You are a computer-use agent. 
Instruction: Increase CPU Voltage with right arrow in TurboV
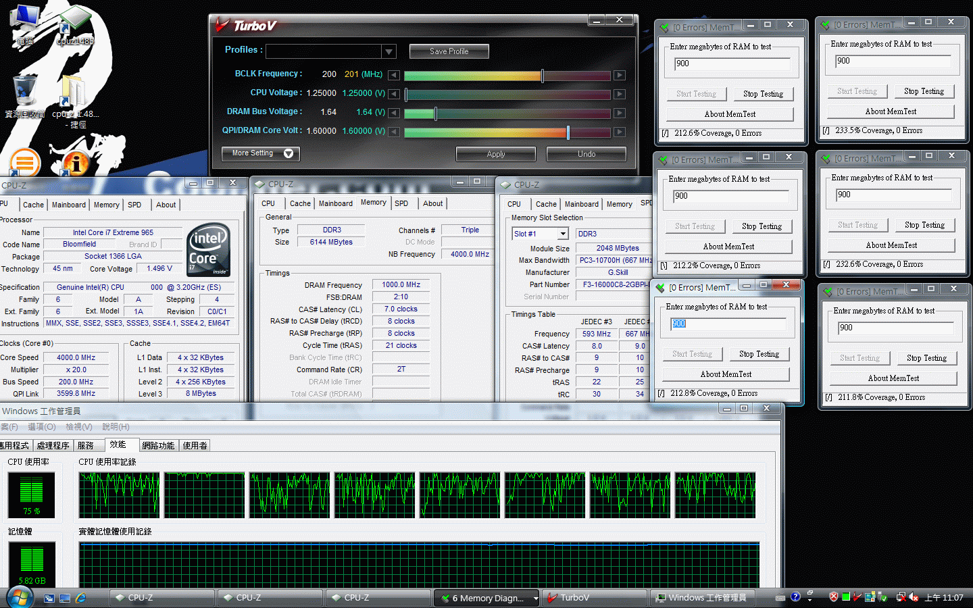(x=619, y=94)
